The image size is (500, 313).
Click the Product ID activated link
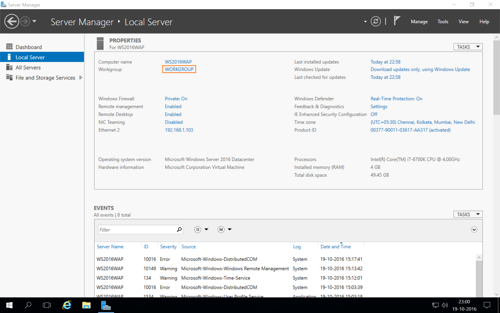(410, 130)
